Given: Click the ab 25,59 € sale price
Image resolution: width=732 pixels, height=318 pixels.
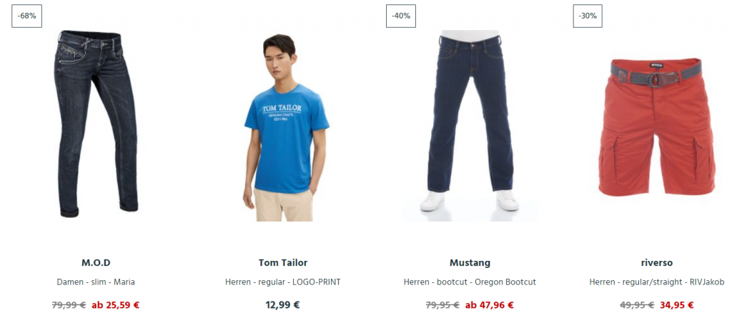Looking at the screenshot, I should pyautogui.click(x=116, y=305).
